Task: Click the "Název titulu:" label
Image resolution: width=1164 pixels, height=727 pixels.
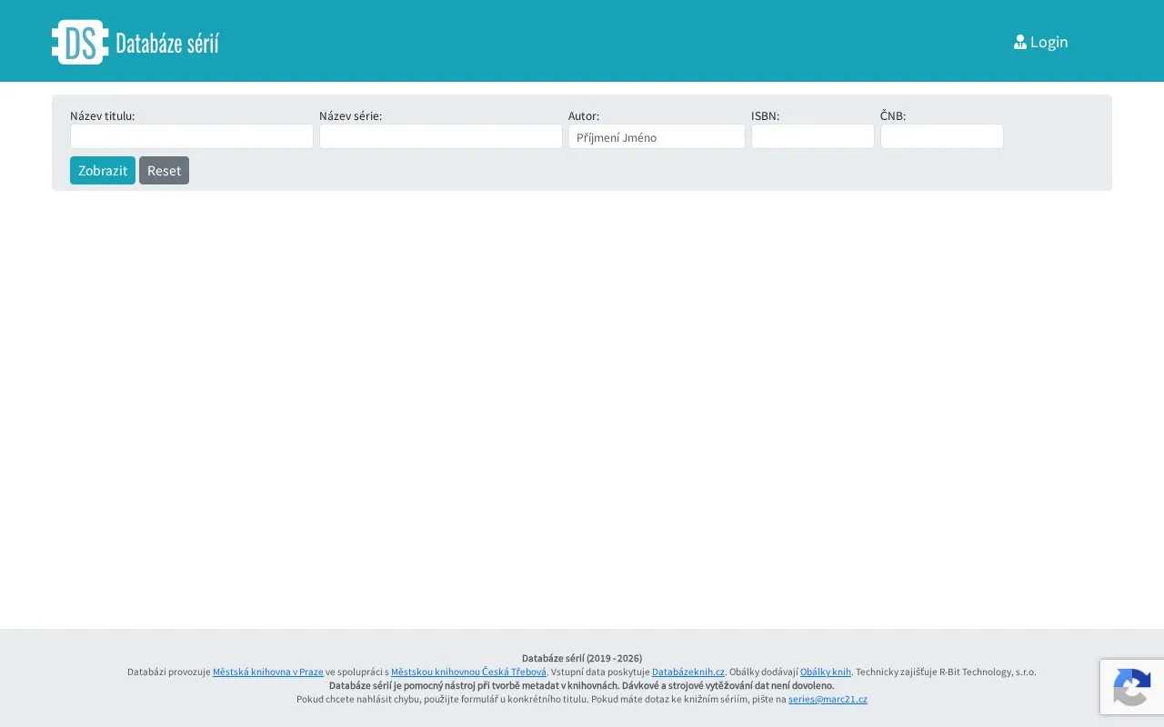Action: (x=103, y=115)
